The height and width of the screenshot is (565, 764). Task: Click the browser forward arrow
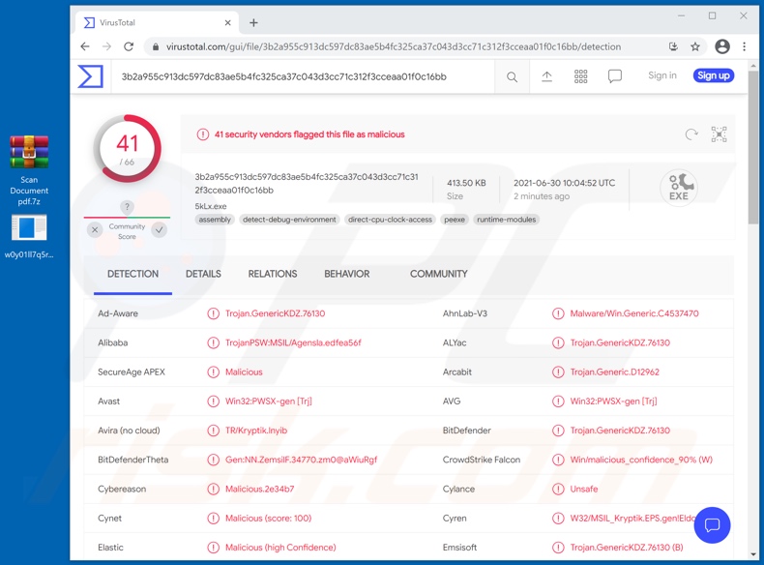coord(106,46)
